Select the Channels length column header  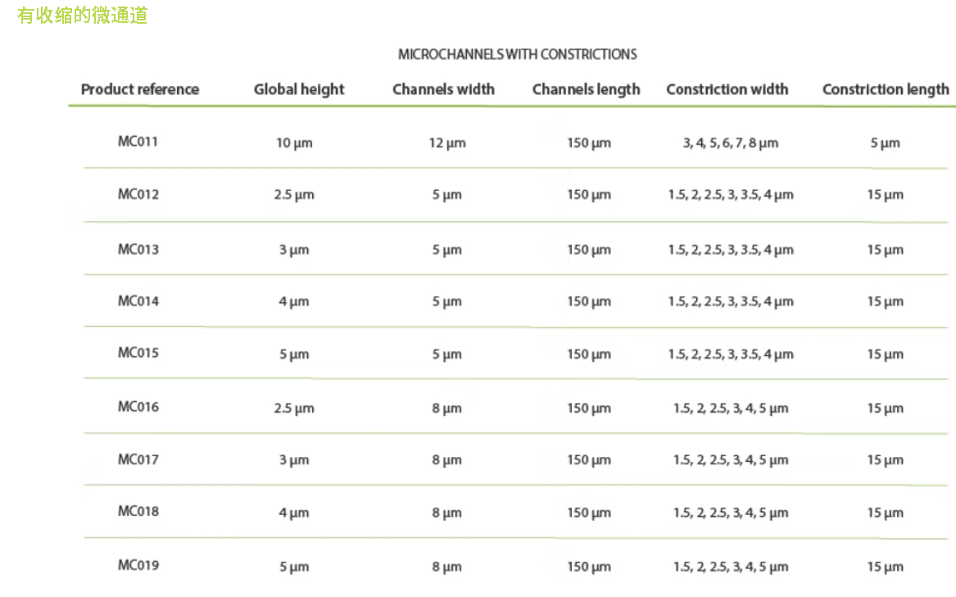586,89
